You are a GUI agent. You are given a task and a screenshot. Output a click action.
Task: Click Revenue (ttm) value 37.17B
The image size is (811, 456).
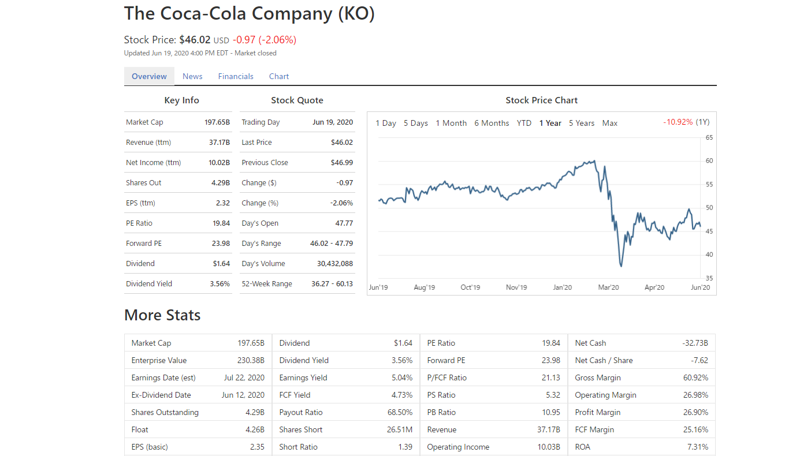(219, 143)
